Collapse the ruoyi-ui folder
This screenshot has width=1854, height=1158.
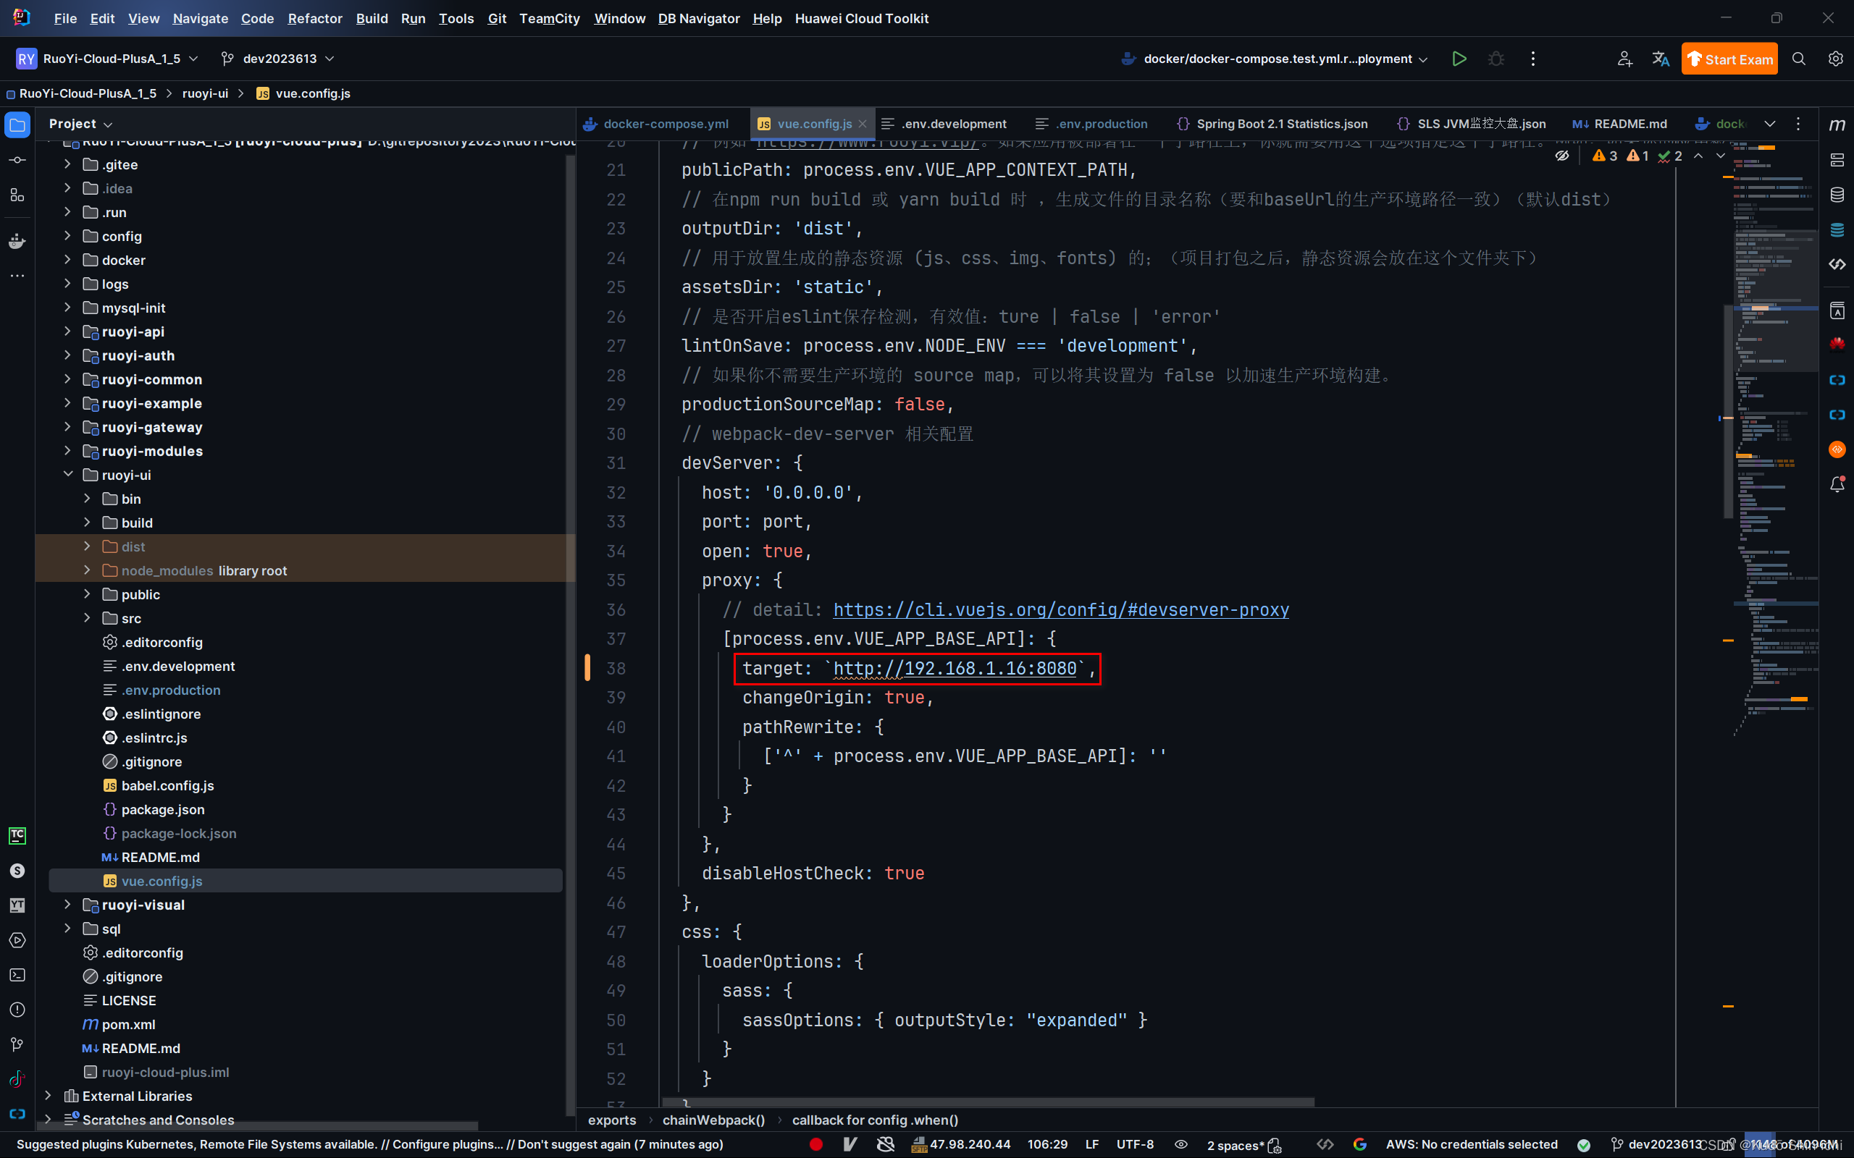click(67, 475)
